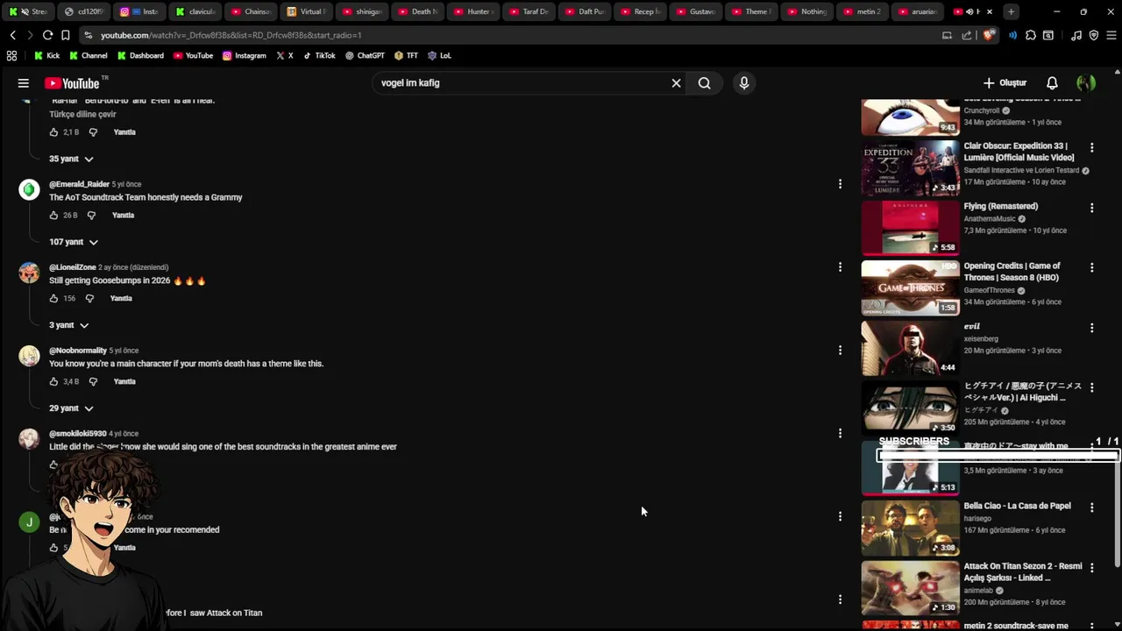This screenshot has width=1122, height=631.
Task: Reload the page
Action: click(x=48, y=35)
